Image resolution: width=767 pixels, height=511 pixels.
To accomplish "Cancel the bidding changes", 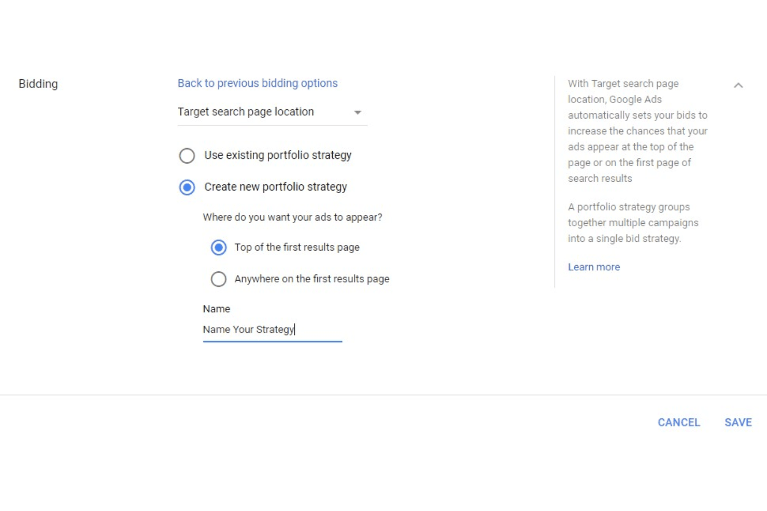I will (x=679, y=422).
